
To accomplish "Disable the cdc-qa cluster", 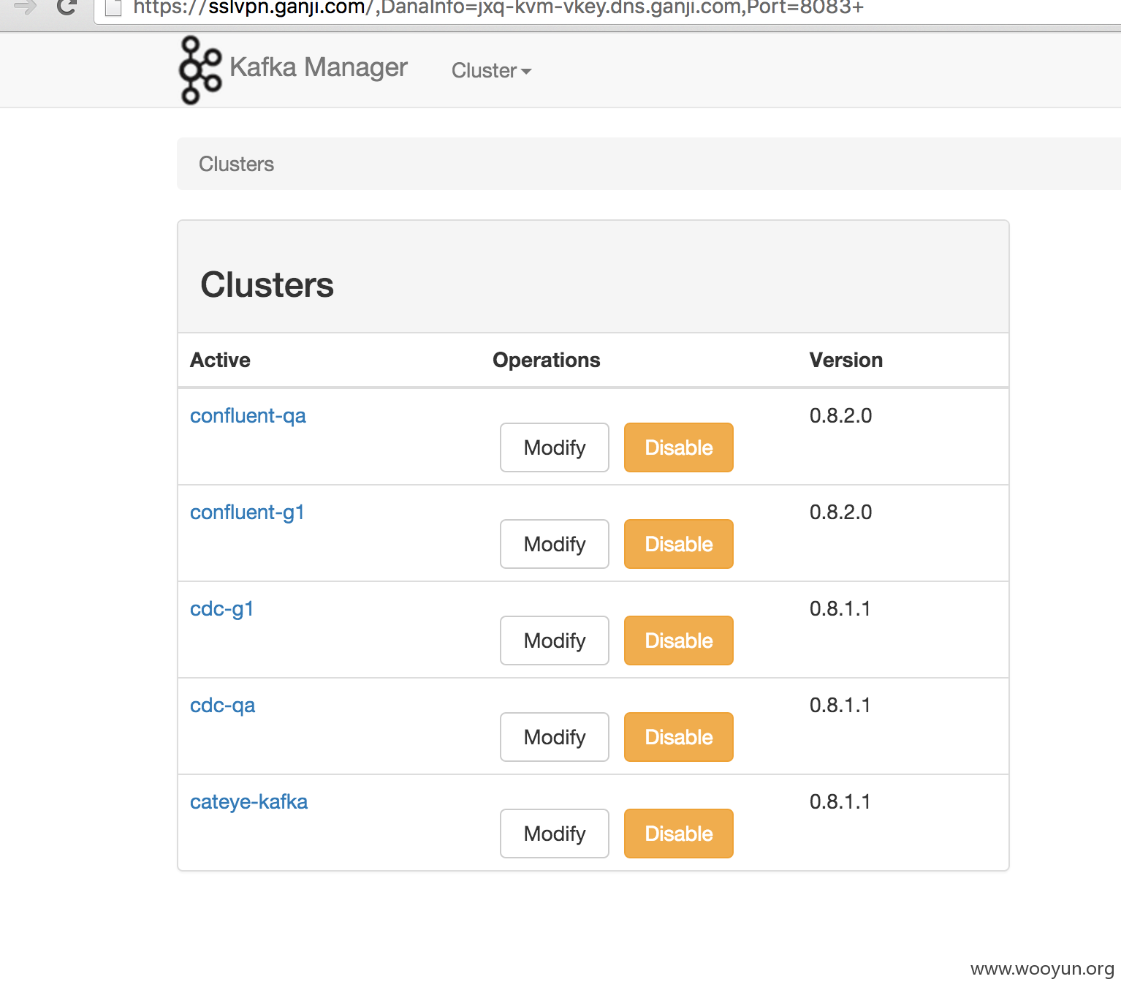I will click(679, 737).
